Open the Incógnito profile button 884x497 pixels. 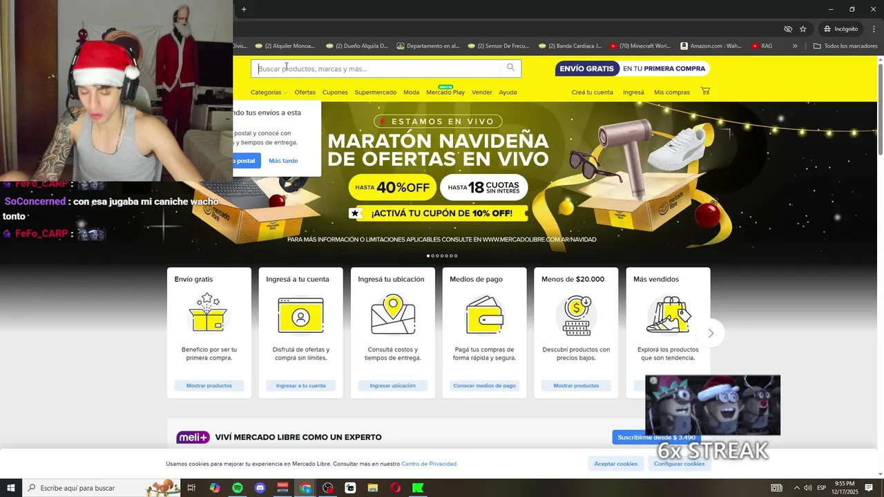(x=840, y=29)
